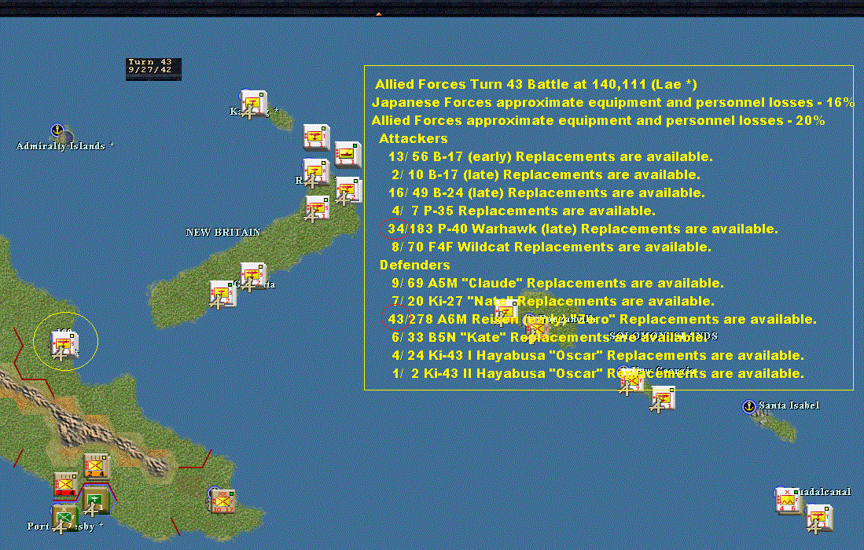The width and height of the screenshot is (864, 550).
Task: Select air counter southeast of New Georgia
Action: [663, 398]
